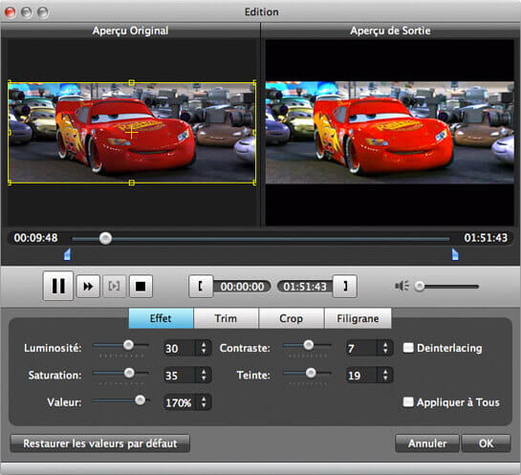Select the left blue trim start marker
The height and width of the screenshot is (475, 521).
tap(67, 254)
